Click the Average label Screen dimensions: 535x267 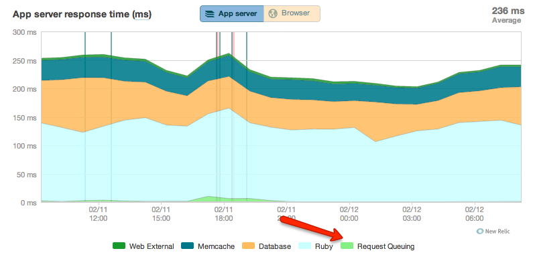tap(506, 21)
